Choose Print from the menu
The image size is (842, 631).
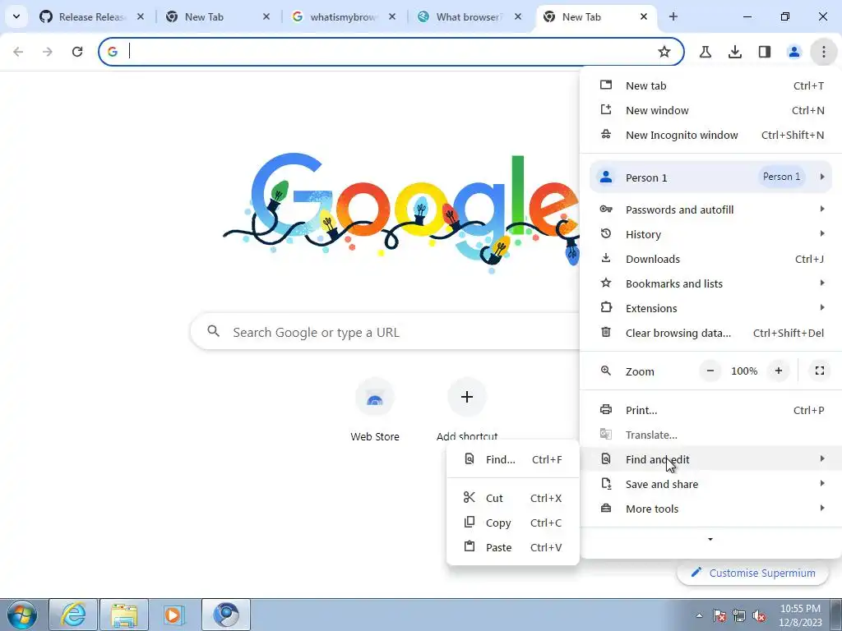(711, 410)
